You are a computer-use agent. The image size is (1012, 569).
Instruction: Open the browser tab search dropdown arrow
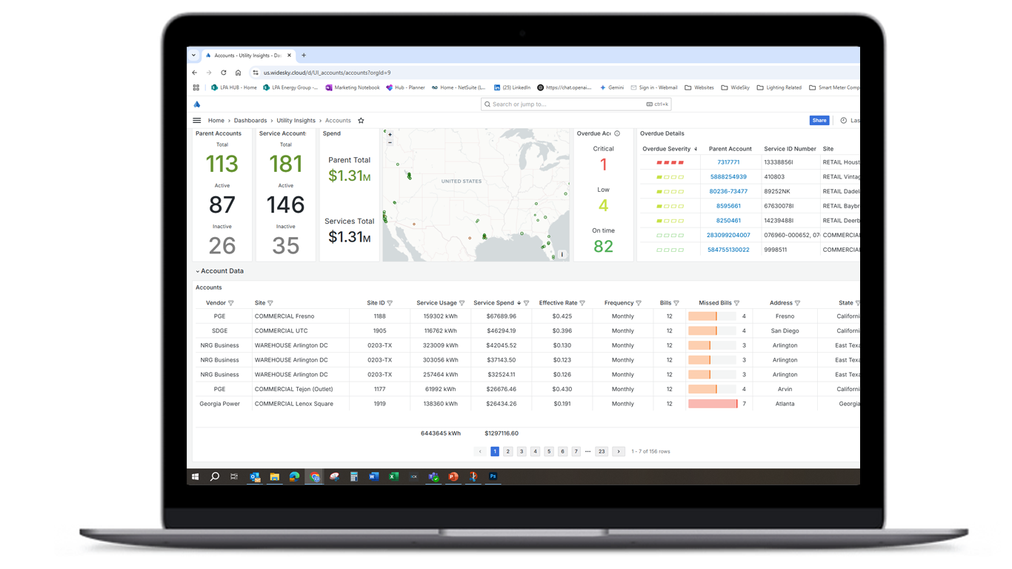coord(194,56)
